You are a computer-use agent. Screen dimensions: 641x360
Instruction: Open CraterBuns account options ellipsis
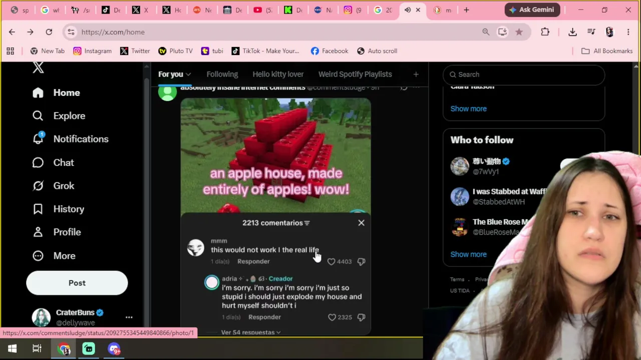(x=129, y=317)
